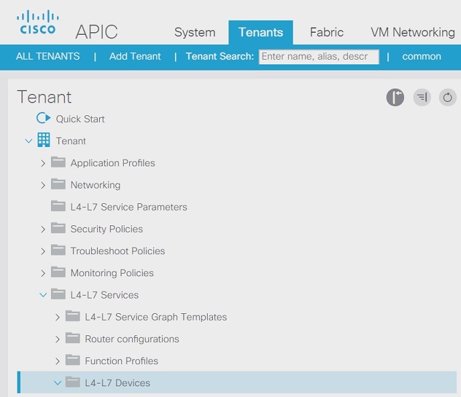Click the Cisco logo

38,22
